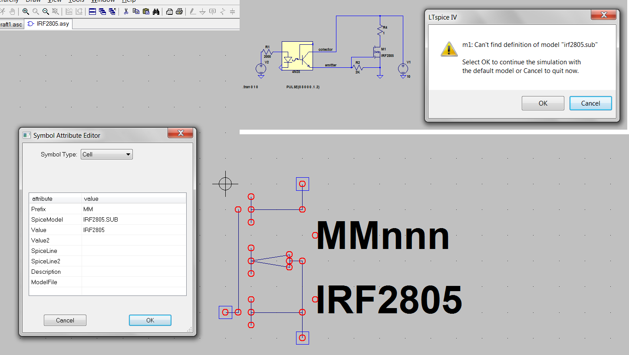Select the Label Net tool icon
629x355 pixels.
coord(212,11)
